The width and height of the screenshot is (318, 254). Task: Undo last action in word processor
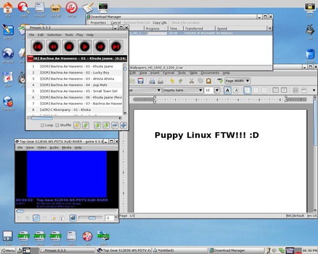click(172, 81)
